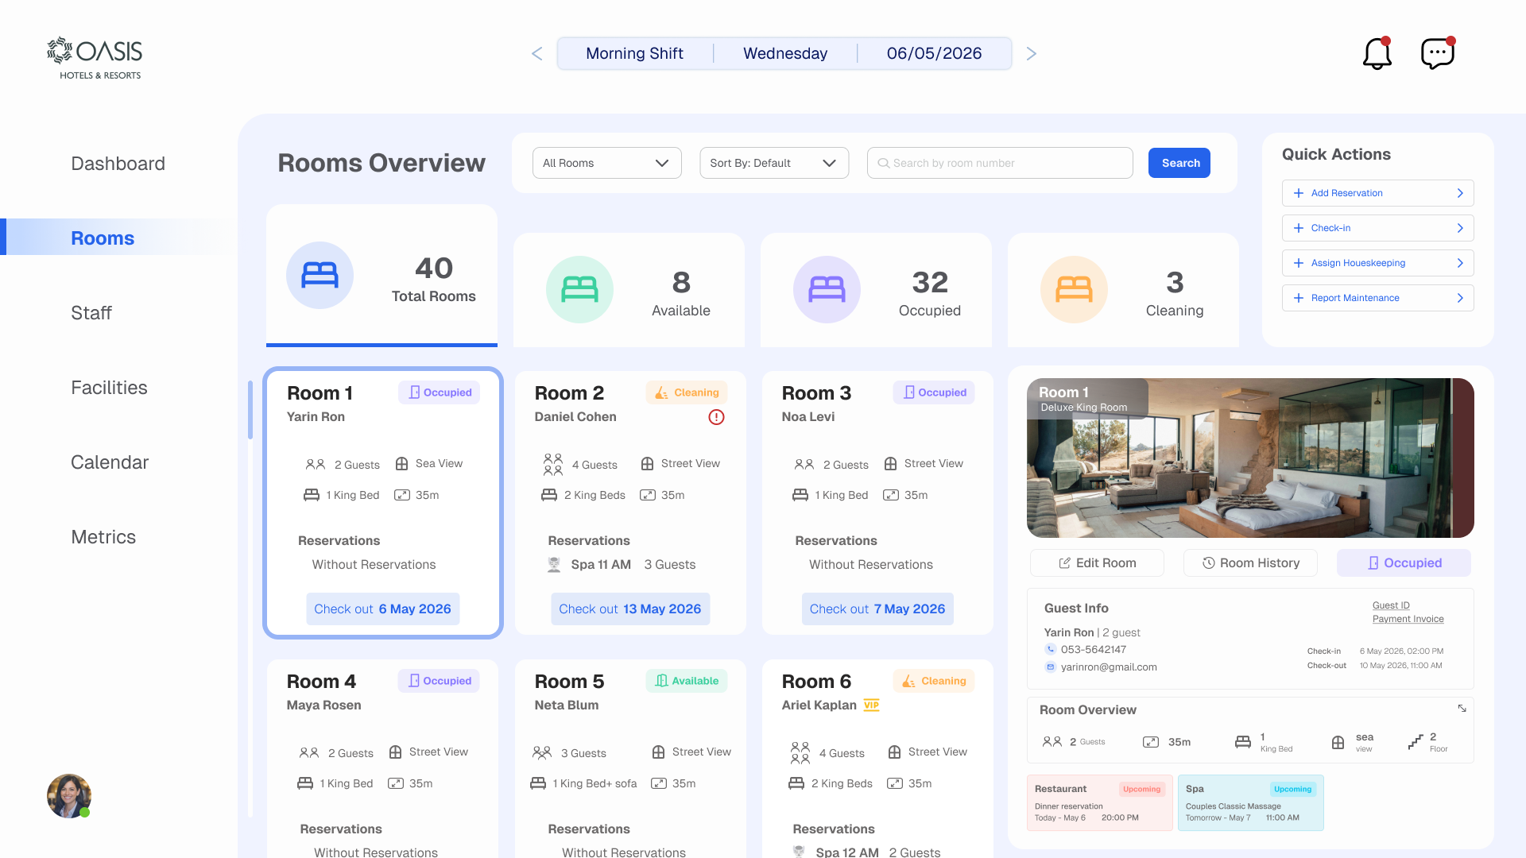This screenshot has height=858, width=1526.
Task: Go to next shift with right arrow
Action: 1032,53
